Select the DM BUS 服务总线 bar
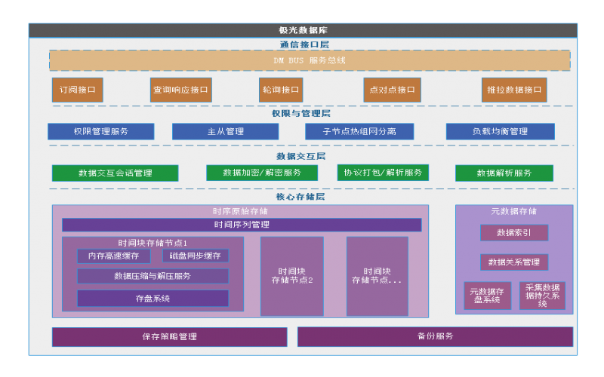The width and height of the screenshot is (604, 377). point(310,60)
